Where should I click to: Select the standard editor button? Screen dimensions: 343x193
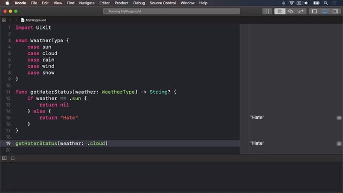point(280,11)
